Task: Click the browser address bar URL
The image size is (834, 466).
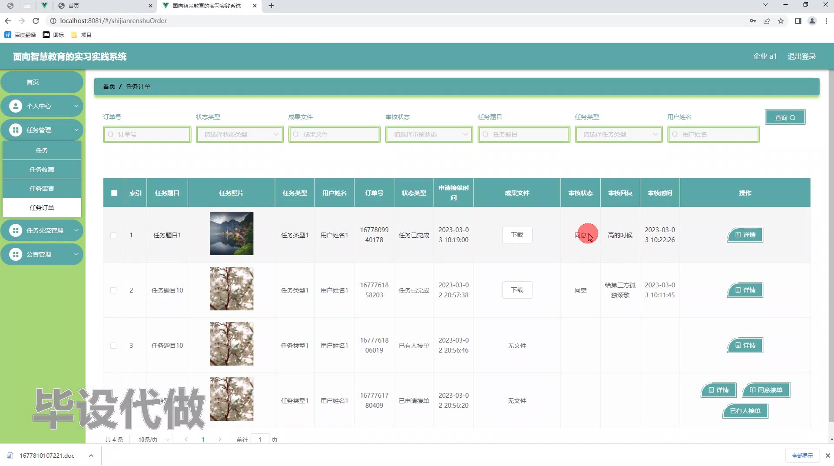Action: pos(113,21)
